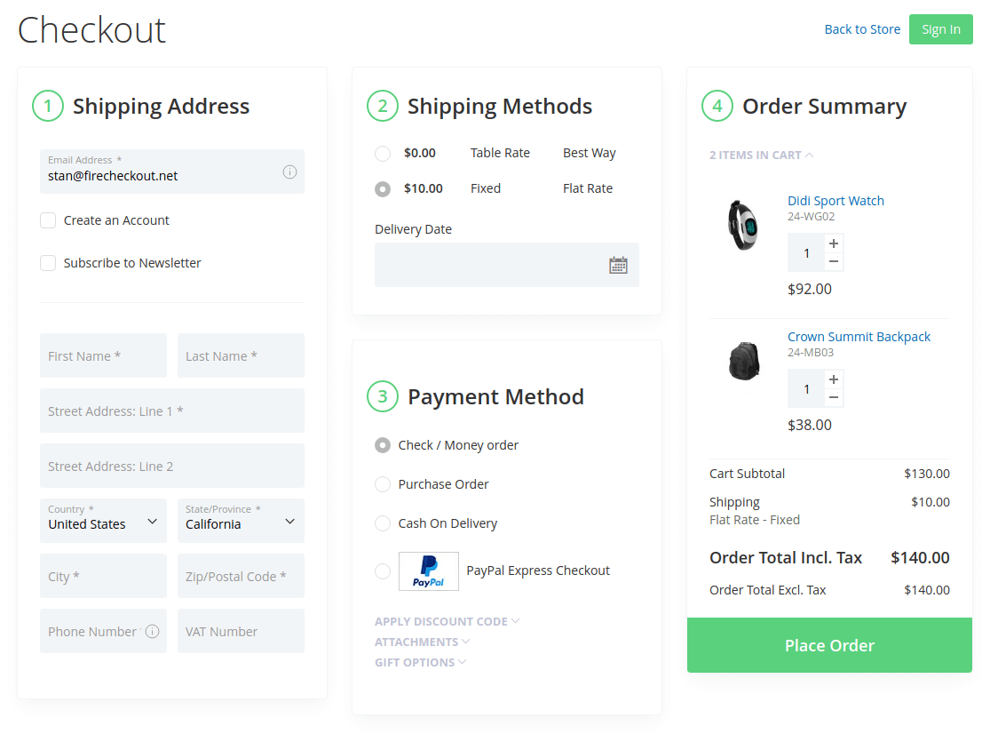The width and height of the screenshot is (990, 742).
Task: Click the email address info icon
Action: tap(289, 172)
